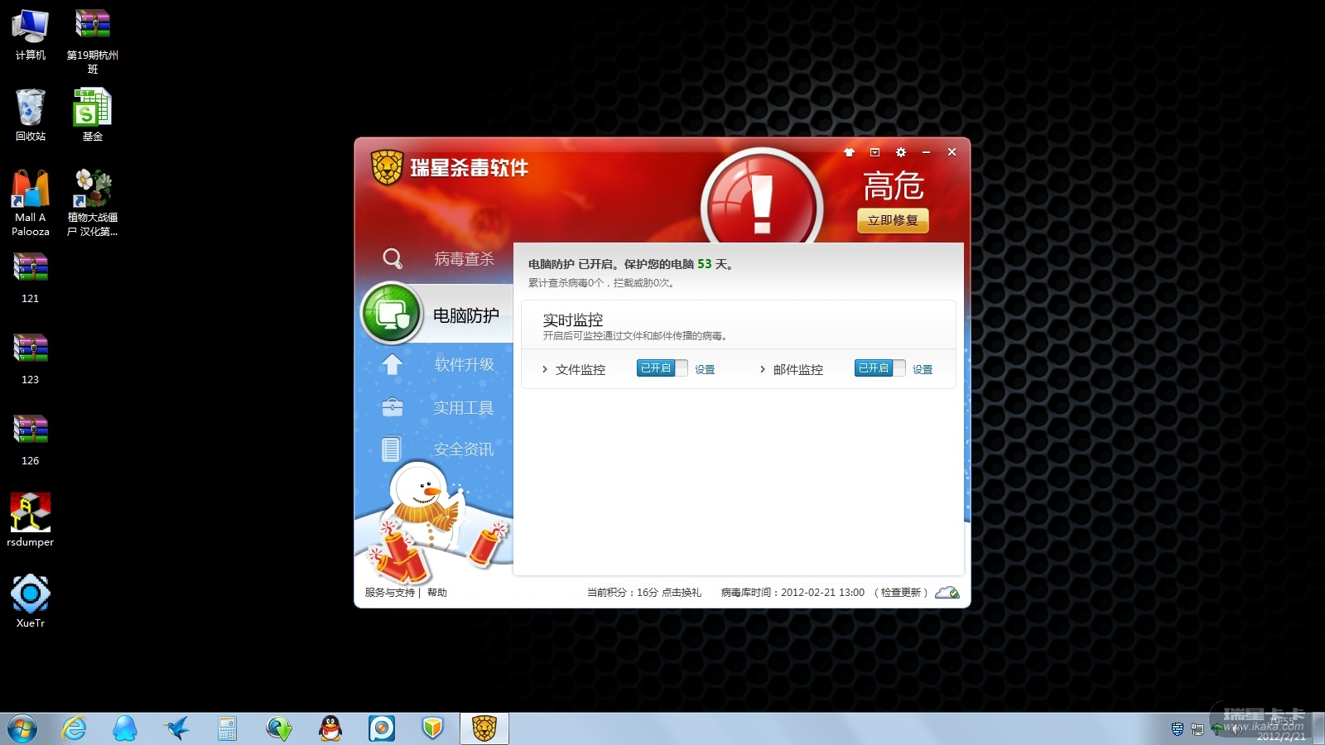Click the 实时监控 section heading
This screenshot has height=745, width=1325.
[573, 320]
